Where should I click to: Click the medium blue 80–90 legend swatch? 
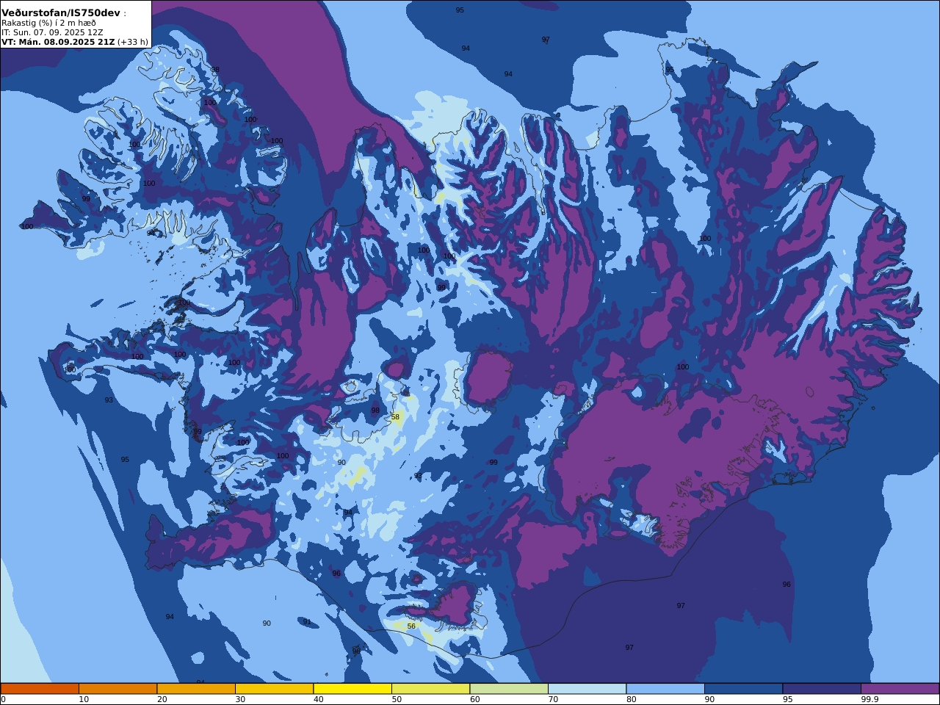tap(665, 689)
